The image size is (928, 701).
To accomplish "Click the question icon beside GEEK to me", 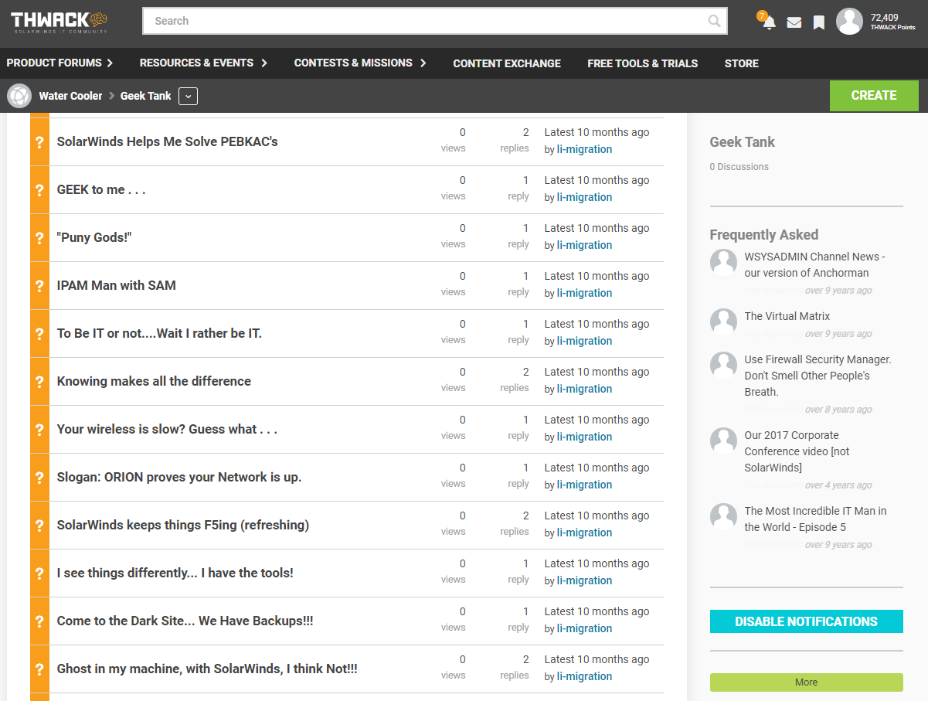I will [x=39, y=190].
